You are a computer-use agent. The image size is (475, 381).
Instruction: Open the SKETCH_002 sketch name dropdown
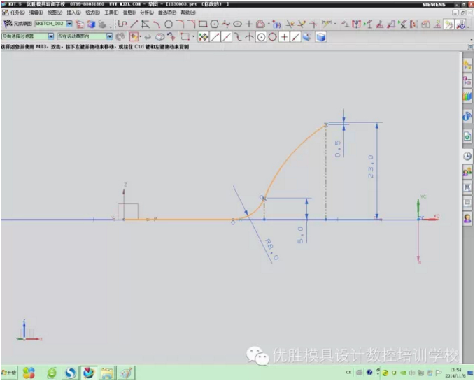click(x=69, y=24)
